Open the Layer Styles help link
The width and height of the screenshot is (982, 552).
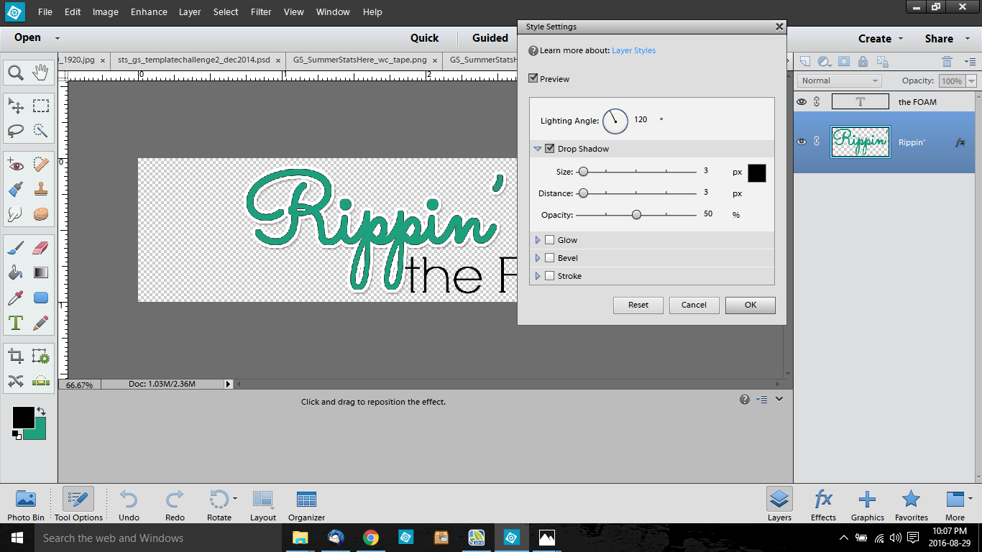click(633, 50)
